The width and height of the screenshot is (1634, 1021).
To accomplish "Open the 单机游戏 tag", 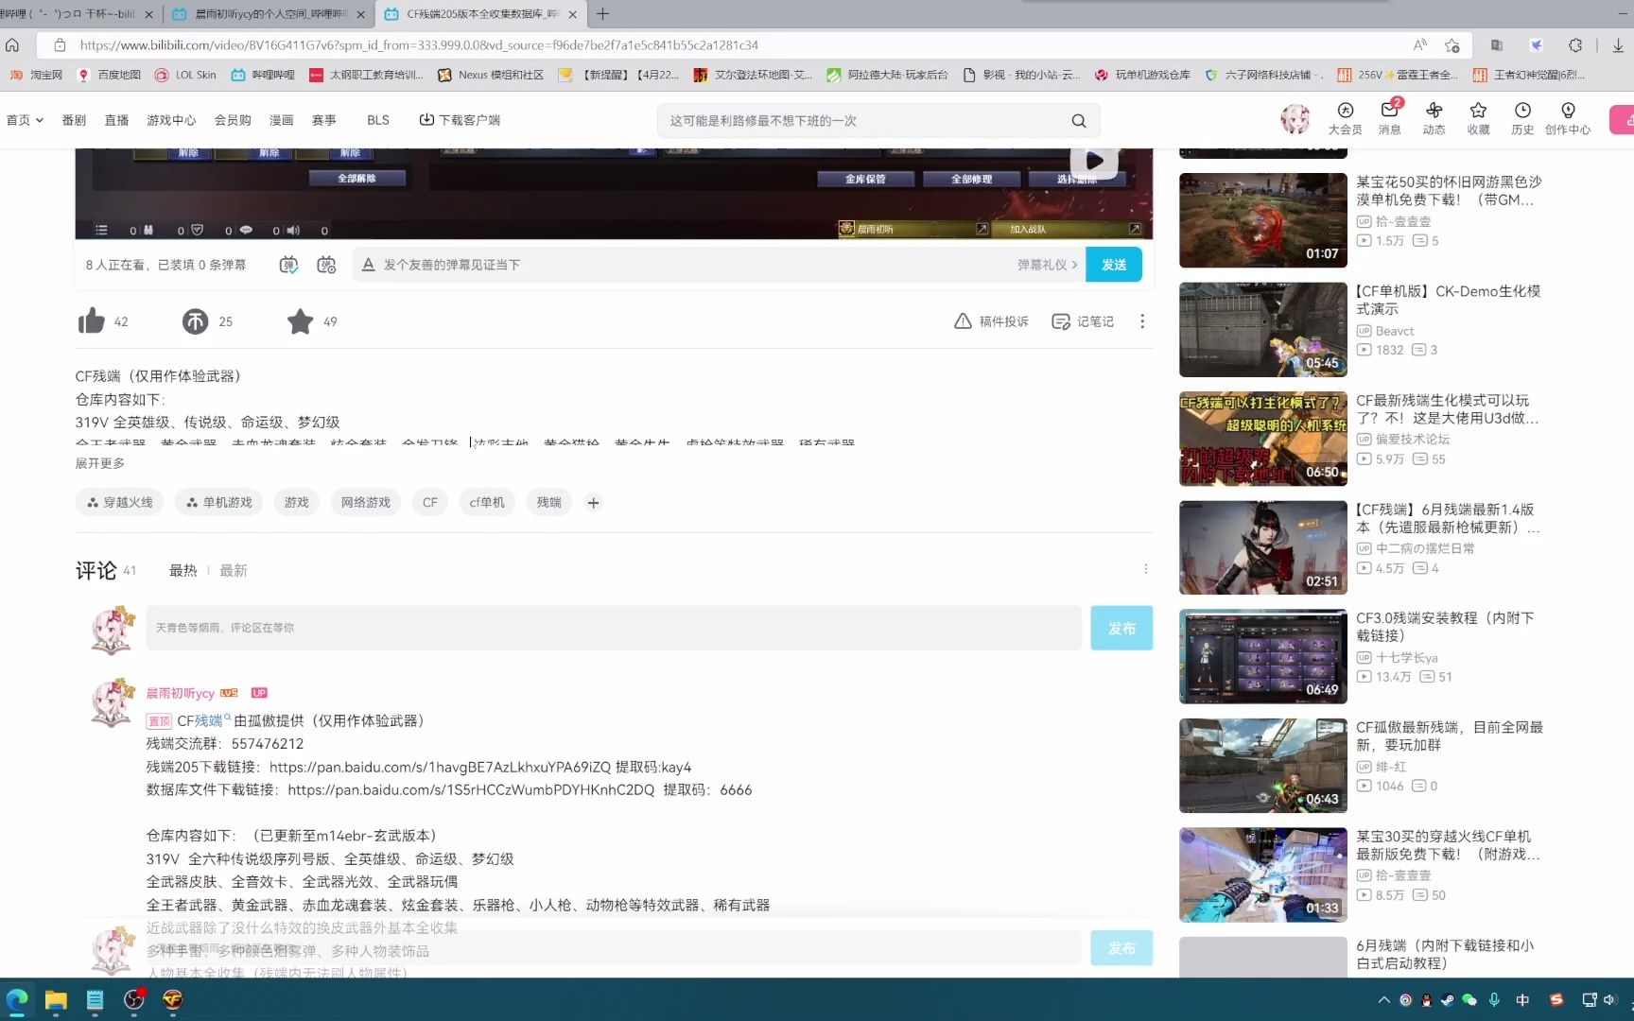I will click(x=219, y=502).
